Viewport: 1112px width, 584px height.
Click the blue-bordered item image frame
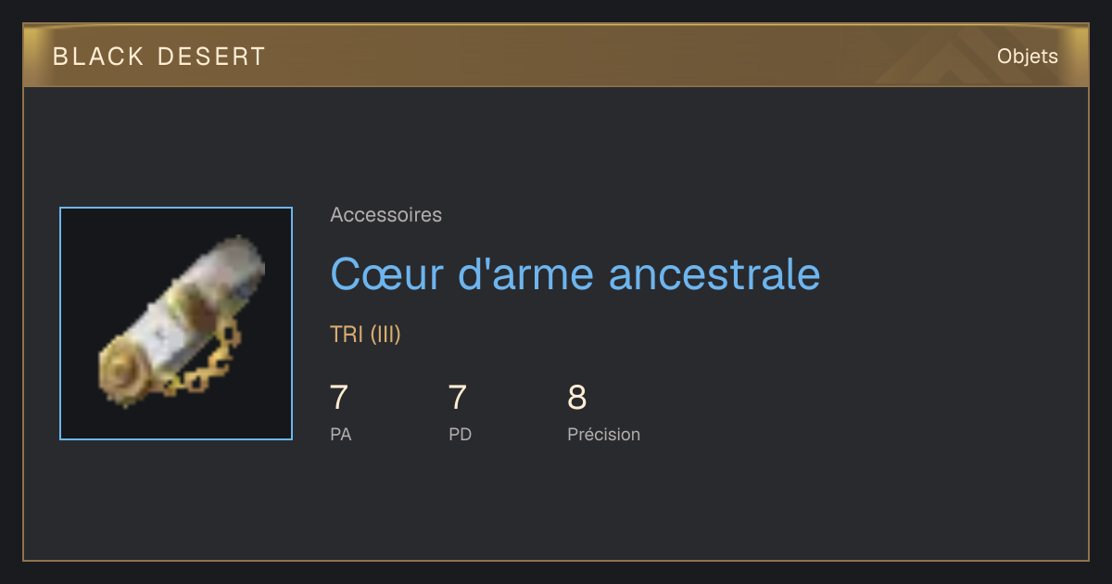(x=176, y=324)
